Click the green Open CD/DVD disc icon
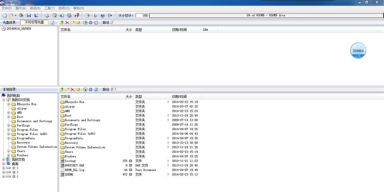Image resolution: width=384 pixels, height=192 pixels. pos(21,15)
